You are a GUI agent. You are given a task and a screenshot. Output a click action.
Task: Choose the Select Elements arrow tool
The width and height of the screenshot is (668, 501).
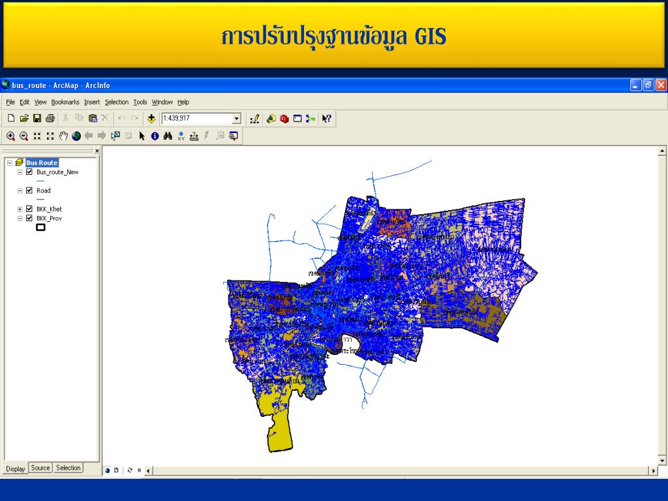coord(142,136)
